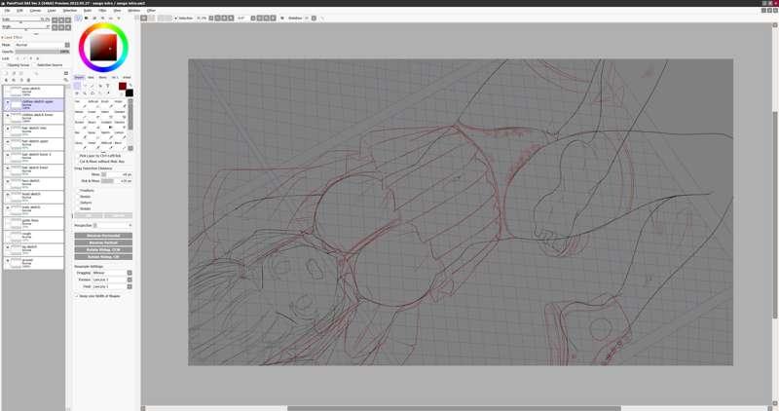Select the Color Picker eyedropper tool
The image size is (779, 411).
108,93
